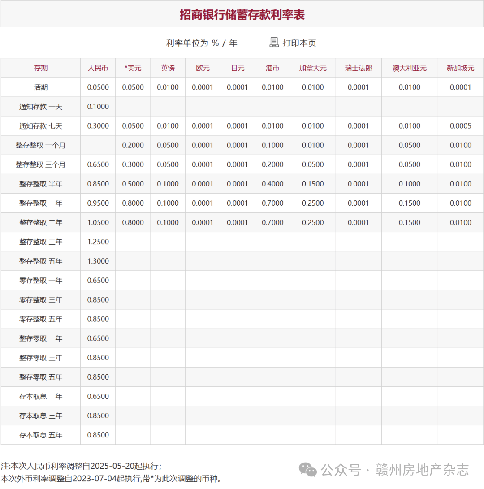Click the 0.2000 港币 rate for 整存整取 三个月
Screen dimensions: 484x489
click(x=272, y=164)
